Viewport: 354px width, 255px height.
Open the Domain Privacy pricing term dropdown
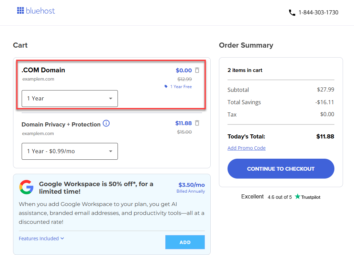(x=69, y=151)
